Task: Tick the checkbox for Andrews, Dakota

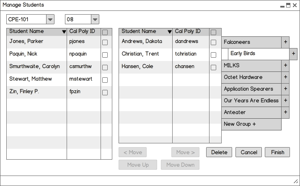Action: pos(213,42)
